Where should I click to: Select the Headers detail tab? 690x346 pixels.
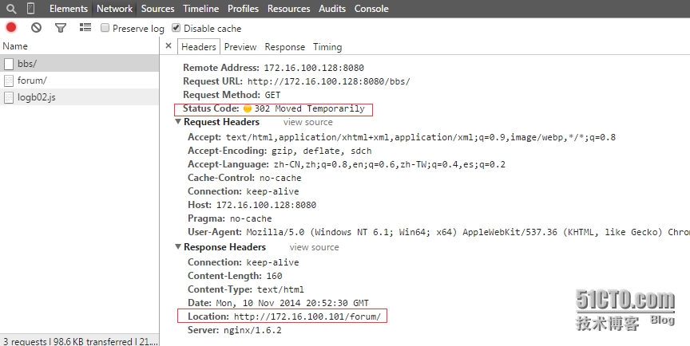pyautogui.click(x=199, y=47)
